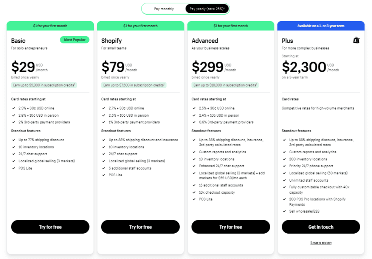The width and height of the screenshot is (372, 259).
Task: Click the blue Available on 1- or 3-year term banner
Action: [321, 26]
